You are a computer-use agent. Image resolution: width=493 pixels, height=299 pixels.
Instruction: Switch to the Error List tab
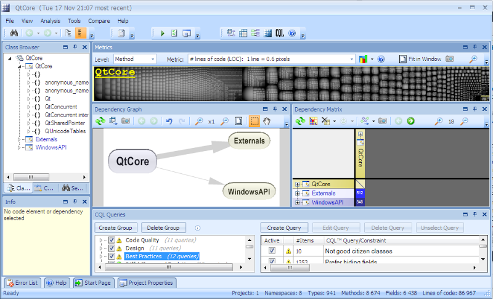point(22,282)
